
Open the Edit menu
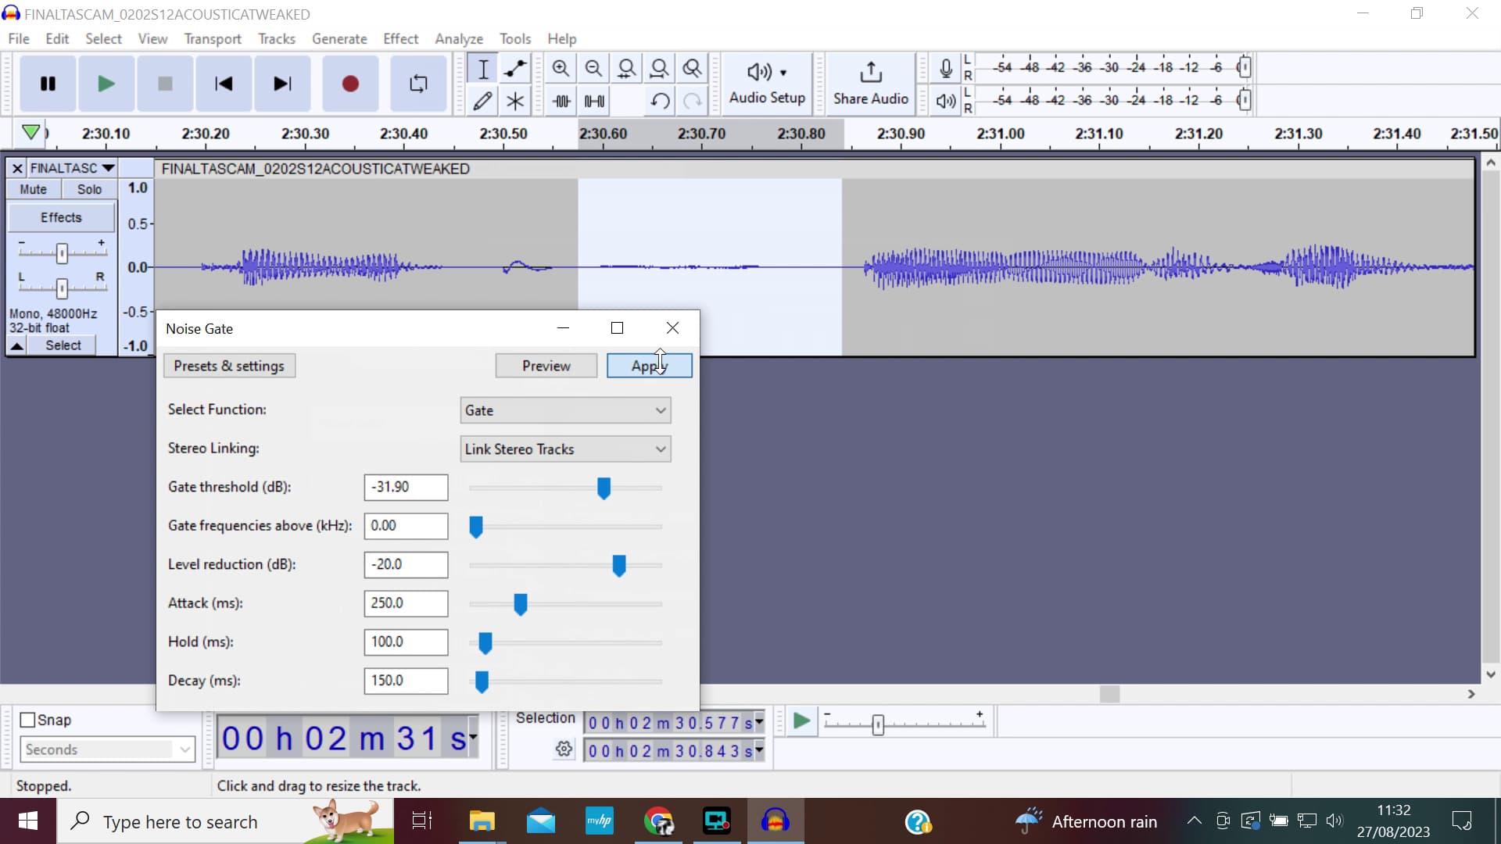[x=57, y=38]
